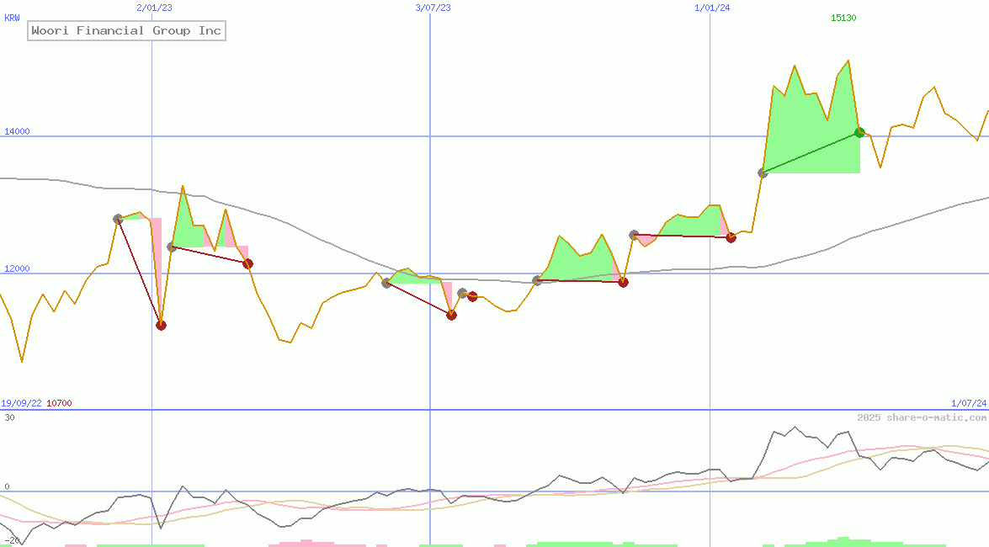Select the 1/01/24 date label
The height and width of the screenshot is (547, 989).
coord(712,8)
